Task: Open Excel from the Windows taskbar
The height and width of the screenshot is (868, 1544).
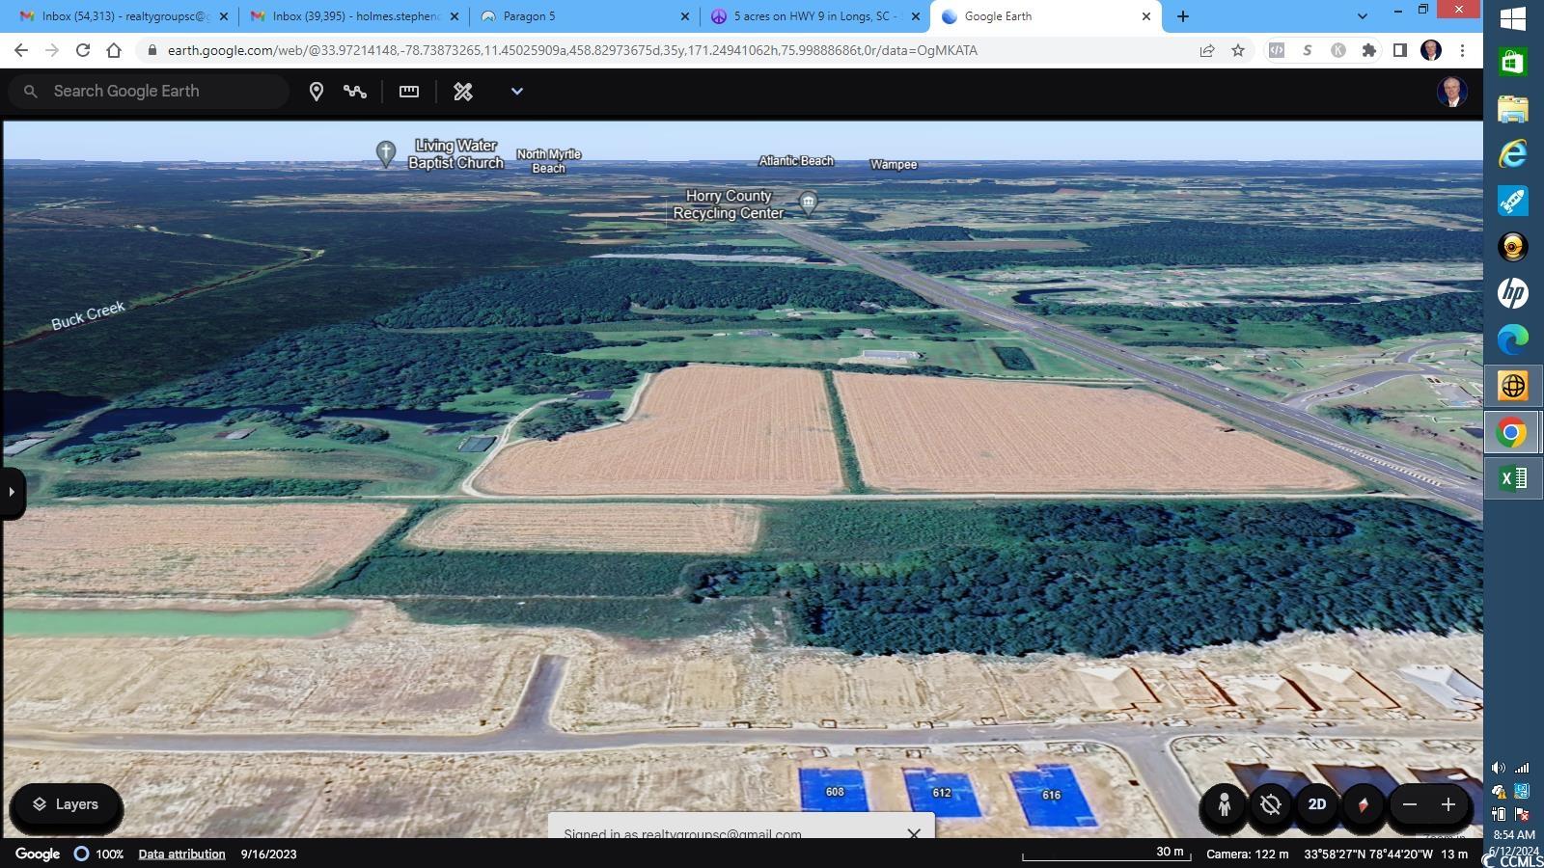Action: pos(1512,478)
